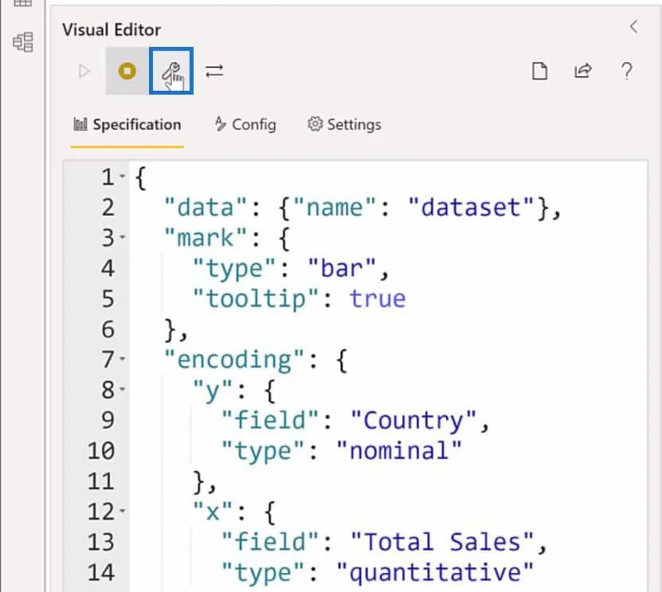
Task: Click the model view icon in left sidebar
Action: [x=23, y=42]
